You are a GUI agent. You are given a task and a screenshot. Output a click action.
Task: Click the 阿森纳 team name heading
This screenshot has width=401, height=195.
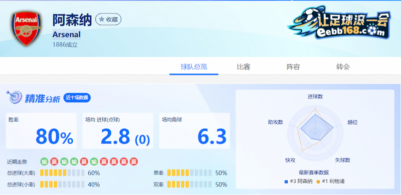coord(72,20)
